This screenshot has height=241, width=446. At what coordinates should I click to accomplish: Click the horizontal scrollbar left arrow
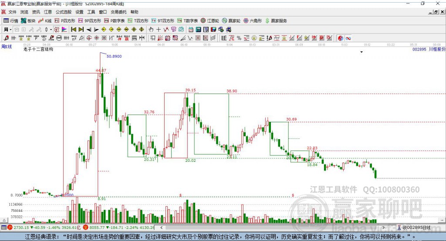[161, 228]
